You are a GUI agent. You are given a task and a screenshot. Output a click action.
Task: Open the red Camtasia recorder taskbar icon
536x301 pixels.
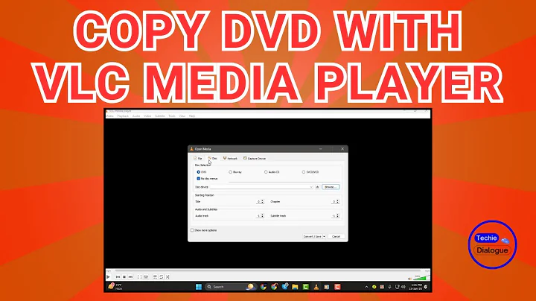[337, 287]
